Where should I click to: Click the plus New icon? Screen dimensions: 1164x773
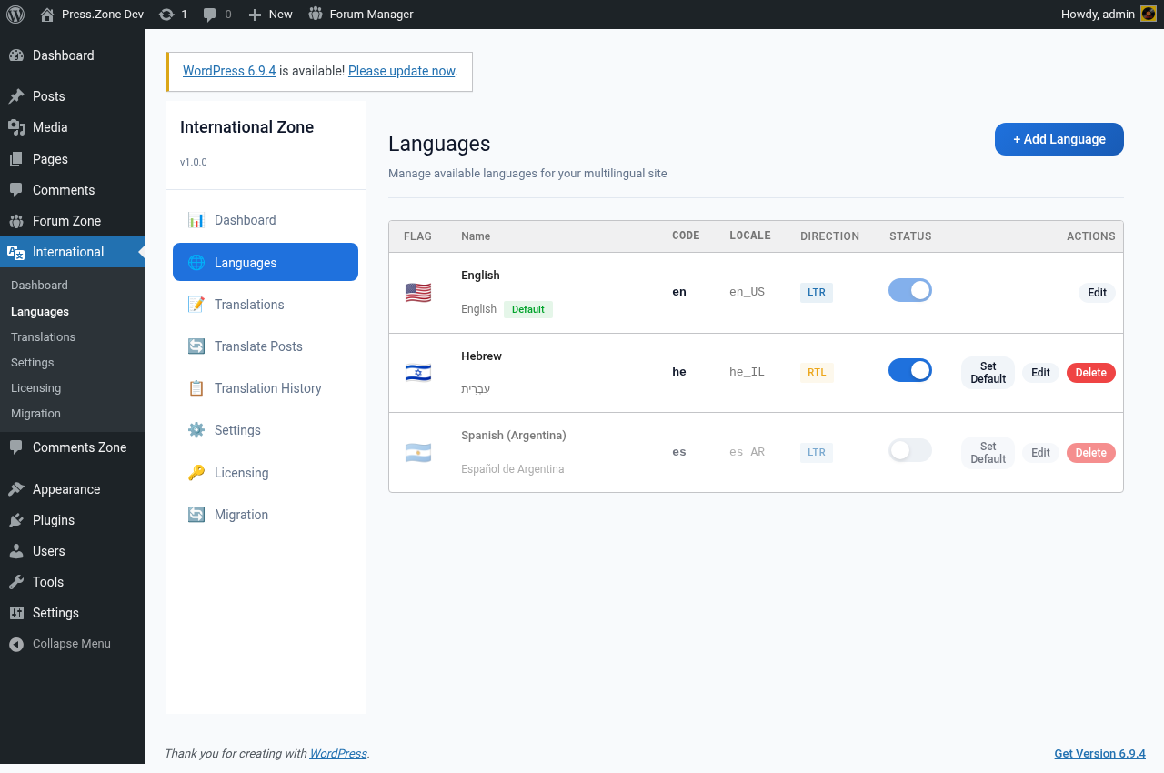click(255, 15)
